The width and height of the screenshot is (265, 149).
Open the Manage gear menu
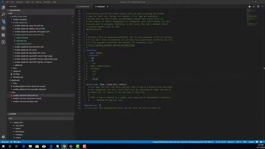coord(3,137)
